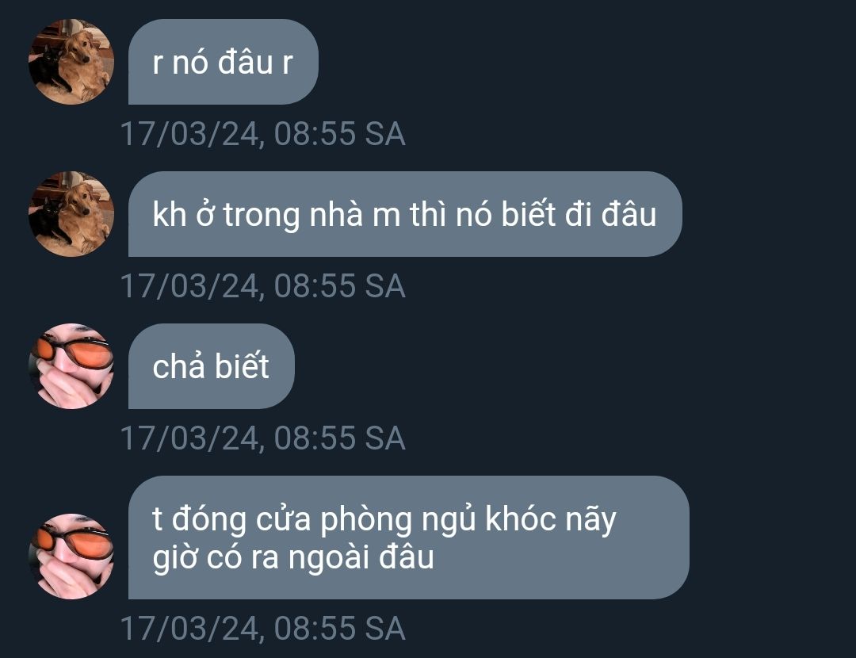Image resolution: width=856 pixels, height=658 pixels.
Task: Tap dog-and-cat avatar beside "kh ở trong nhà" message
Action: tap(71, 214)
